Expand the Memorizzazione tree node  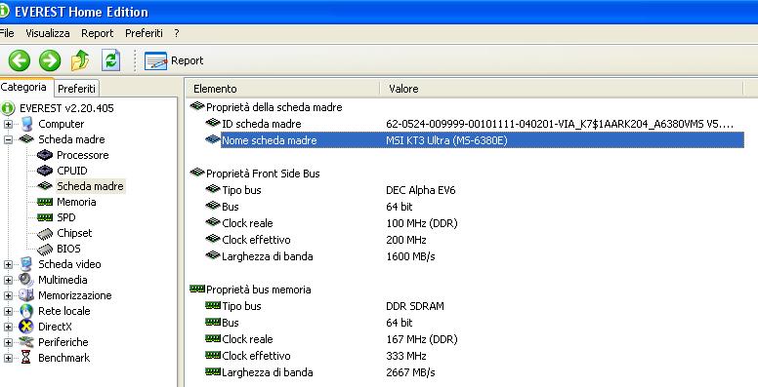pos(8,295)
